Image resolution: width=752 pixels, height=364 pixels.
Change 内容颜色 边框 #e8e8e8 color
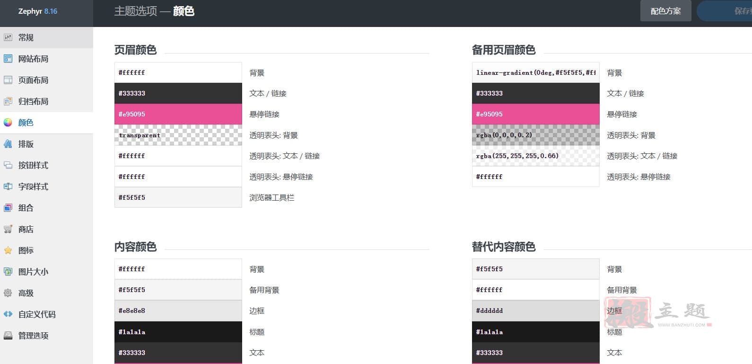pos(178,311)
